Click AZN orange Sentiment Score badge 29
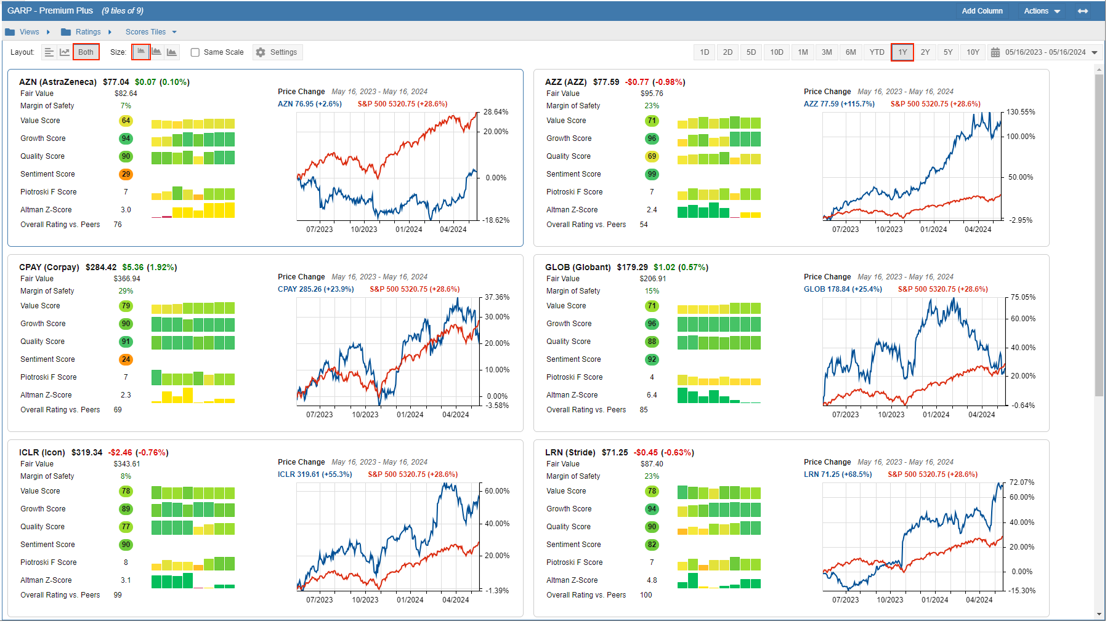Viewport: 1110px width, 624px height. 126,174
